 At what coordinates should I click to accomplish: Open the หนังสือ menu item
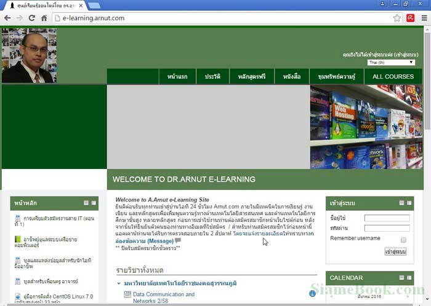coord(292,76)
